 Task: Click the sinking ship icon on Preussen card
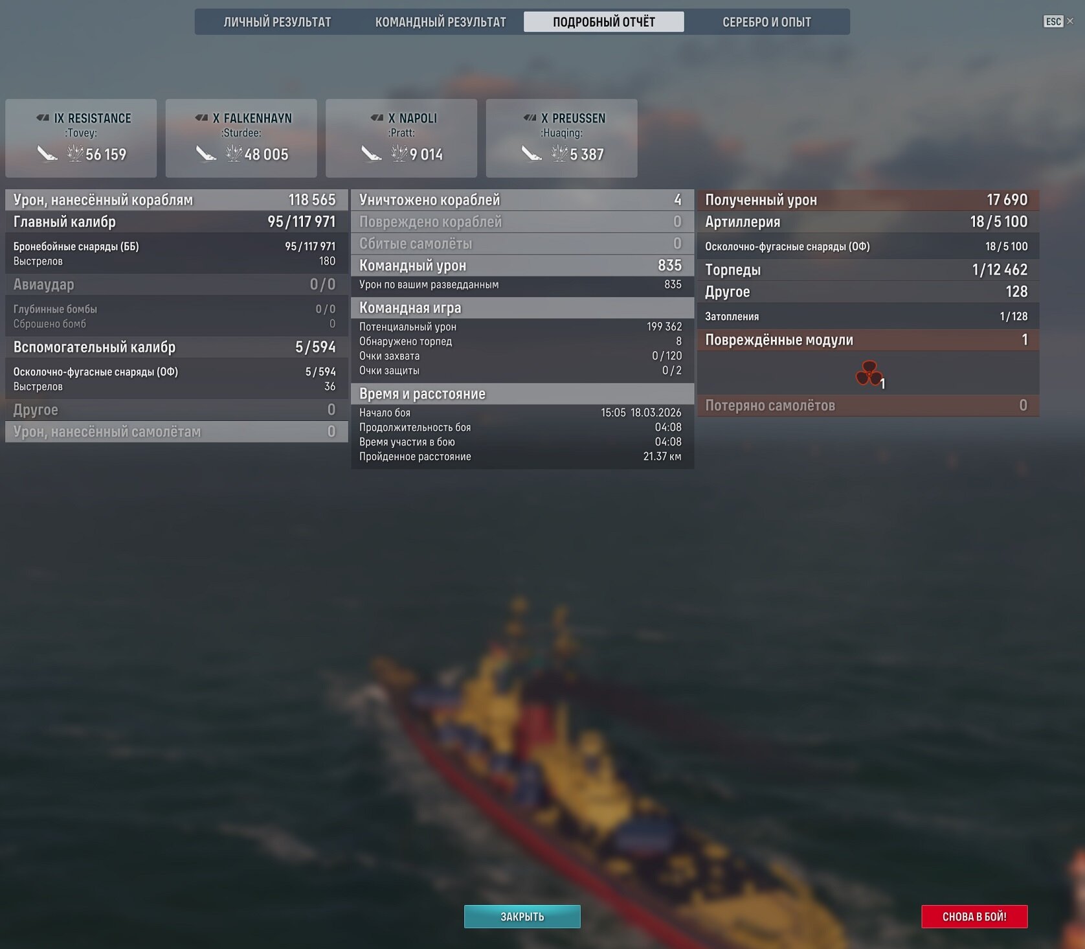click(531, 154)
